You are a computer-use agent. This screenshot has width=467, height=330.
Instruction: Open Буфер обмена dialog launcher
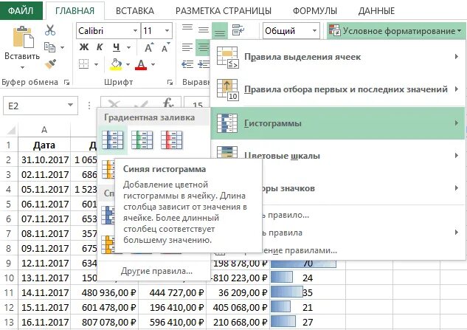[67, 82]
